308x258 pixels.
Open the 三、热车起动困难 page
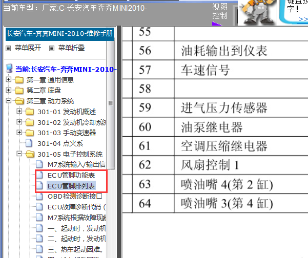tap(75, 249)
